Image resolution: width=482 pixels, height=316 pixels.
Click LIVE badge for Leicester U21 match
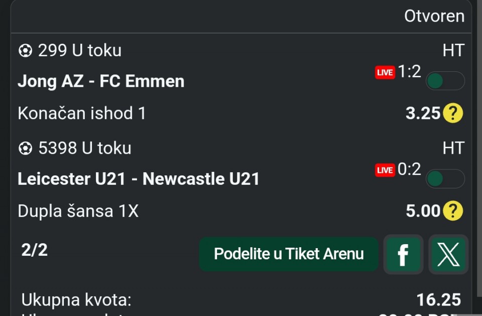click(385, 171)
